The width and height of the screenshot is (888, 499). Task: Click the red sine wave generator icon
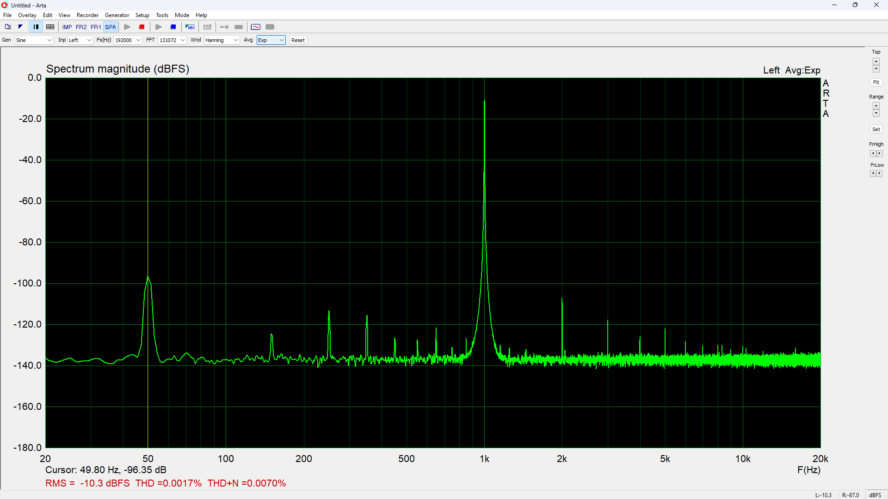[x=256, y=27]
